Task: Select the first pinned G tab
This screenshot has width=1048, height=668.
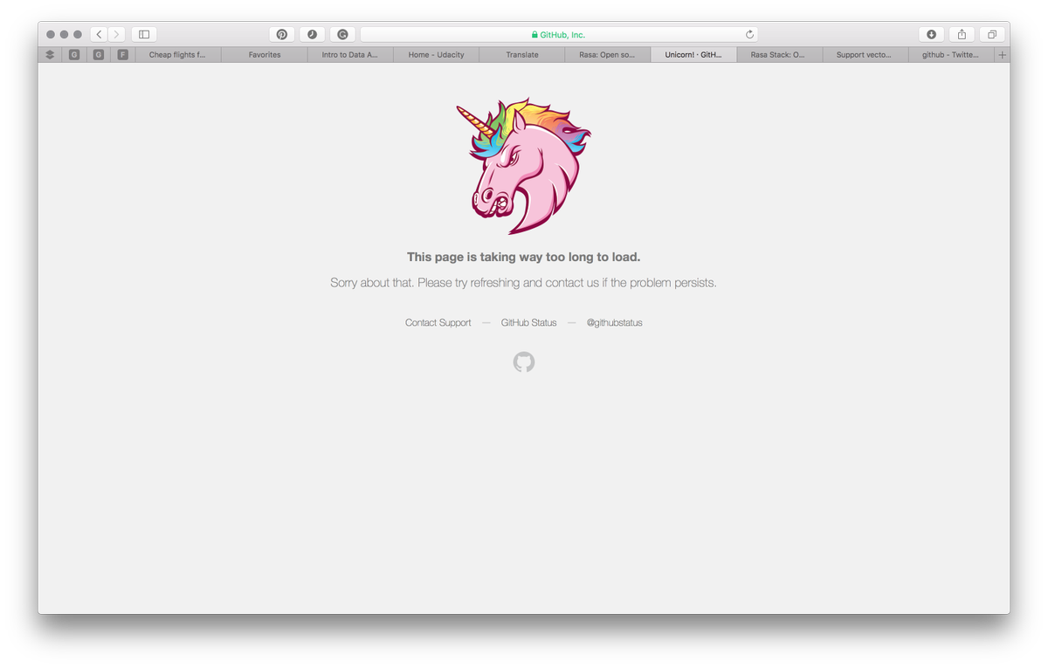Action: (74, 54)
